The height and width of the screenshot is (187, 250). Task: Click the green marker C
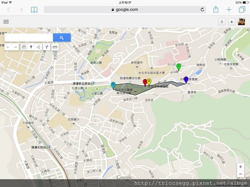(x=179, y=67)
